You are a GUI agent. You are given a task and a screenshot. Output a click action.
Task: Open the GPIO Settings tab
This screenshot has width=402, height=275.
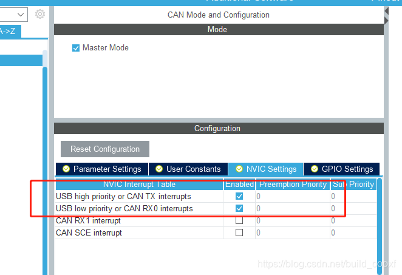[341, 169]
